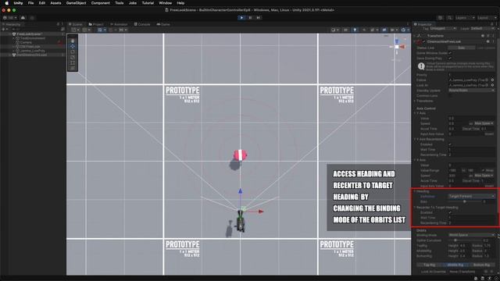Open the Transform component help icon
Viewport: 500px width, 281px height.
click(x=484, y=36)
